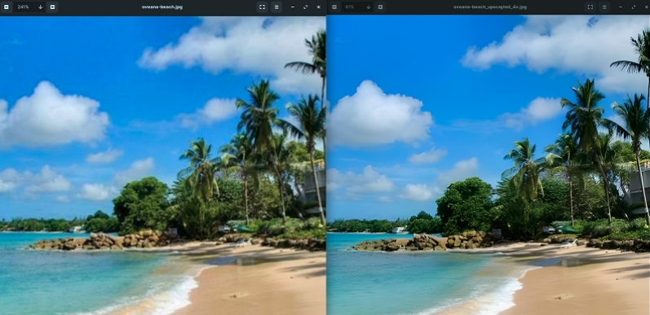This screenshot has width=650, height=315.
Task: Click the oveana-beach.jpg title text
Action: 162,7
